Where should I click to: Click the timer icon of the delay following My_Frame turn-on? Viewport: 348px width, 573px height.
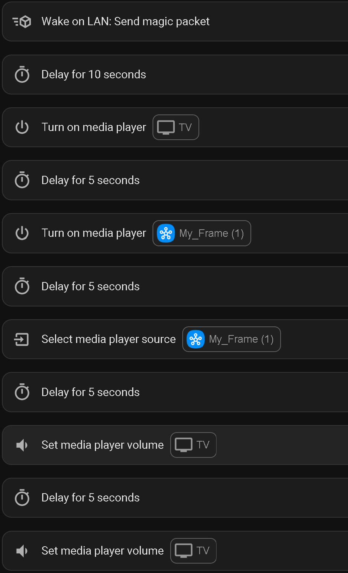click(22, 286)
